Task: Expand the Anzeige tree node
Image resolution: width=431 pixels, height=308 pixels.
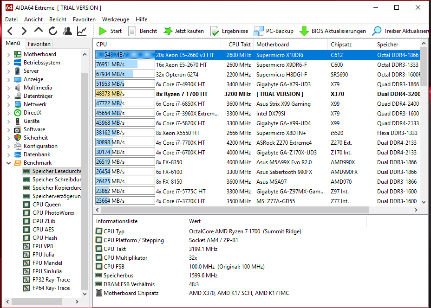Action: 8,80
